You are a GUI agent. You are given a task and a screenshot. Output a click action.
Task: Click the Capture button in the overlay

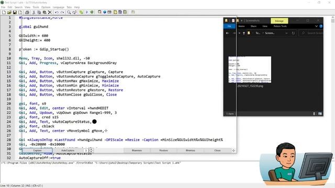[x=37, y=150]
